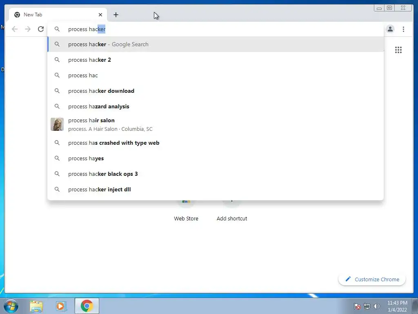418x314 pixels.
Task: Click the network status tray icon
Action: coord(367,306)
